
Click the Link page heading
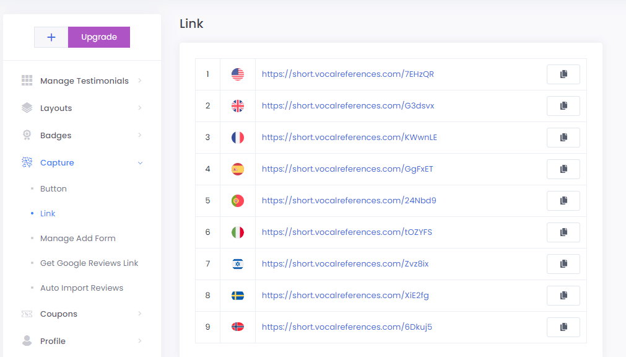coord(191,24)
